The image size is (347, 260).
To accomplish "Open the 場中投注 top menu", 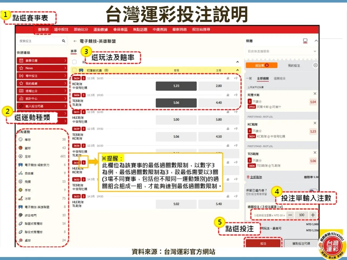I will pos(61,30).
